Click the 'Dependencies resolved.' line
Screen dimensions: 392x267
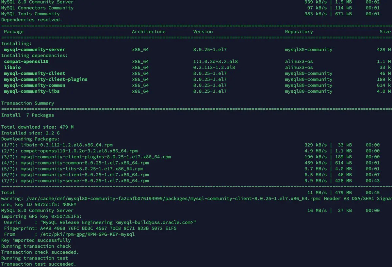[x=31, y=20]
